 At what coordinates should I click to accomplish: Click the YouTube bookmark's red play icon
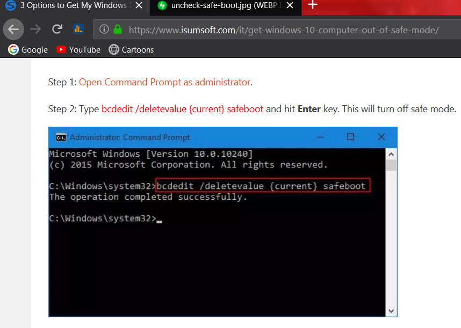point(61,49)
